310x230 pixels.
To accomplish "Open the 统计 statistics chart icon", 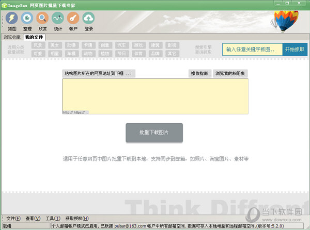I will pyautogui.click(x=58, y=18).
